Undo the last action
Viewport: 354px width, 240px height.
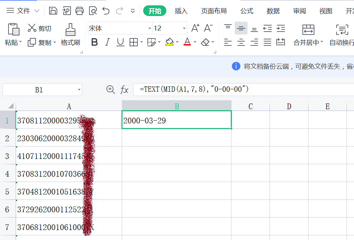tap(106, 11)
